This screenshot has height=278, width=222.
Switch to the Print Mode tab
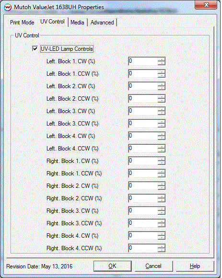pos(22,23)
